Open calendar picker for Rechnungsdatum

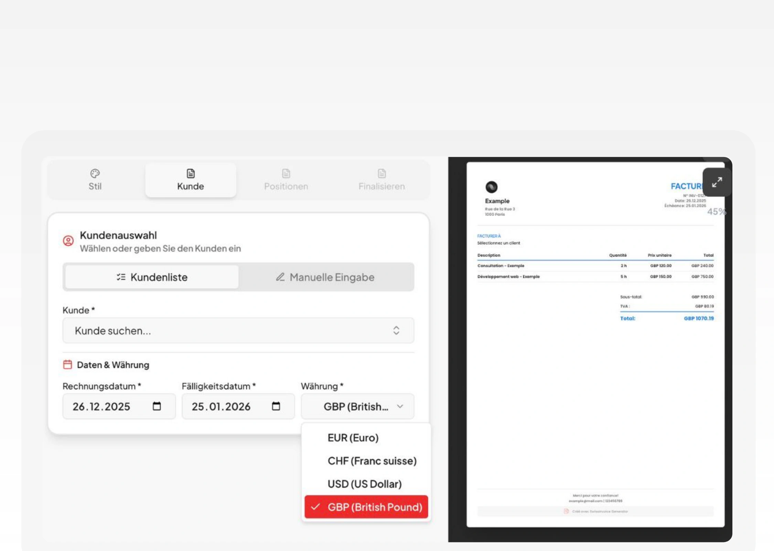pyautogui.click(x=157, y=406)
